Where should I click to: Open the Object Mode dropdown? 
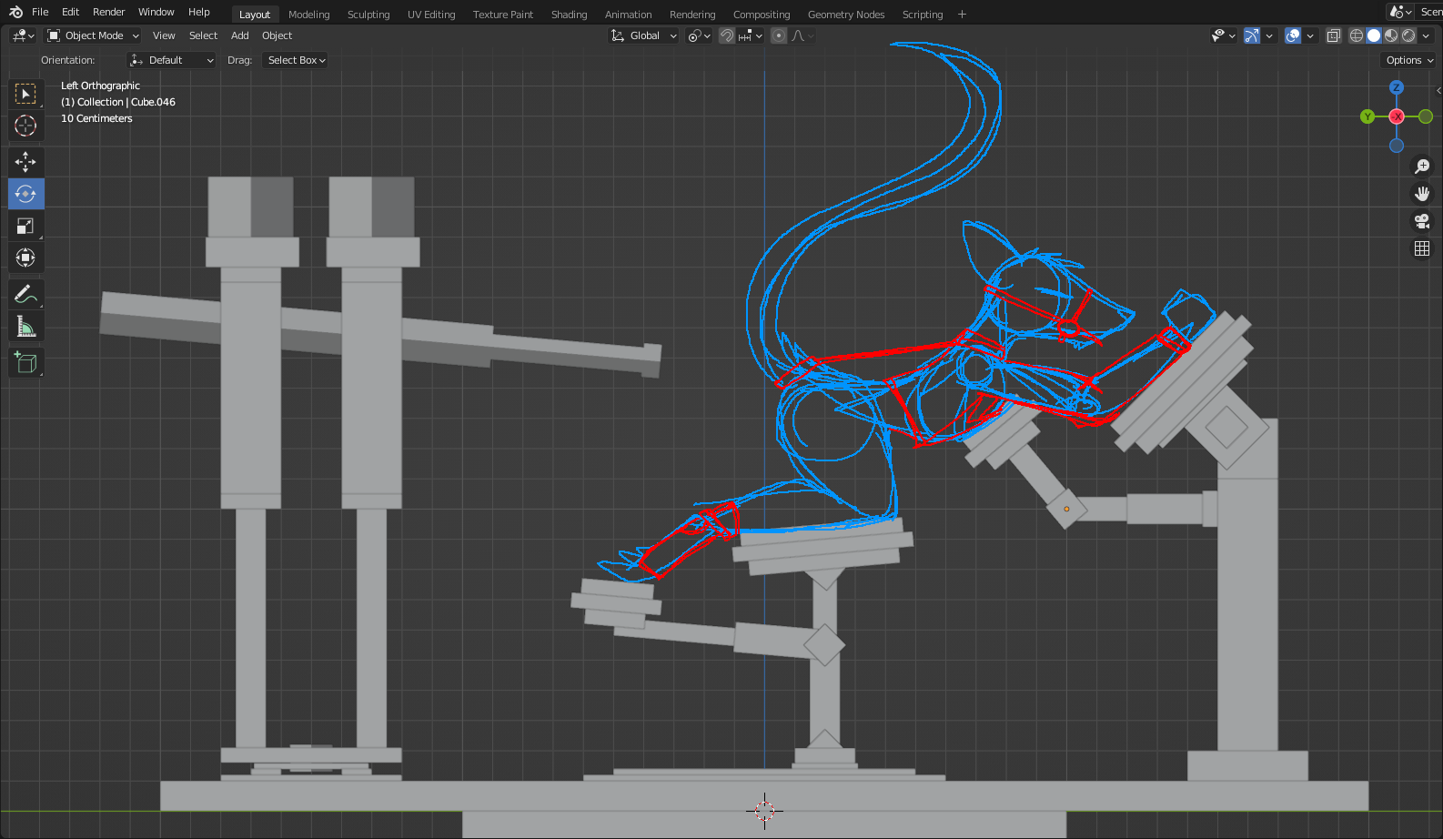pos(94,35)
